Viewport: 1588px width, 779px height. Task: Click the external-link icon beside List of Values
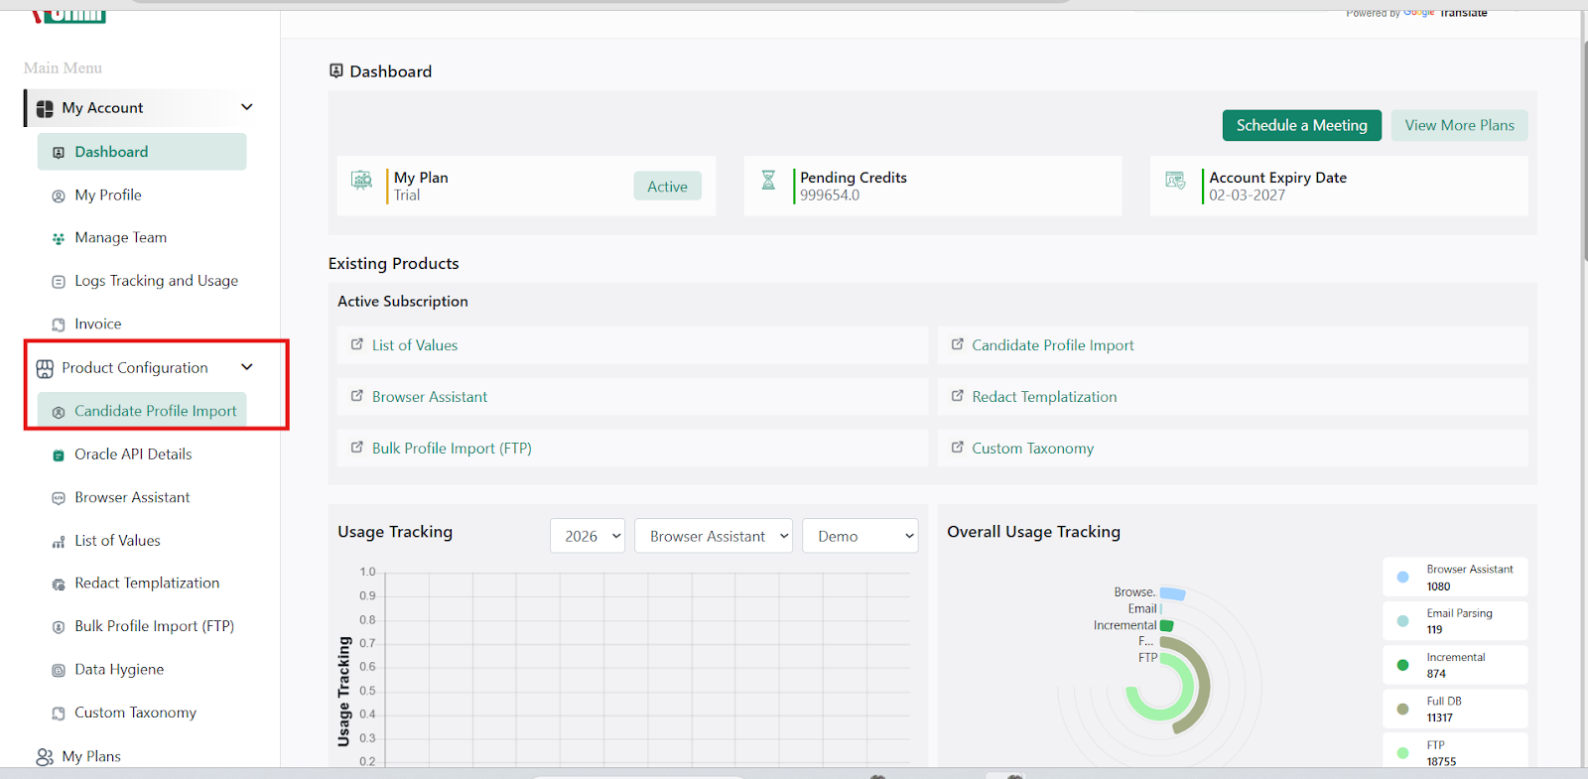click(357, 344)
